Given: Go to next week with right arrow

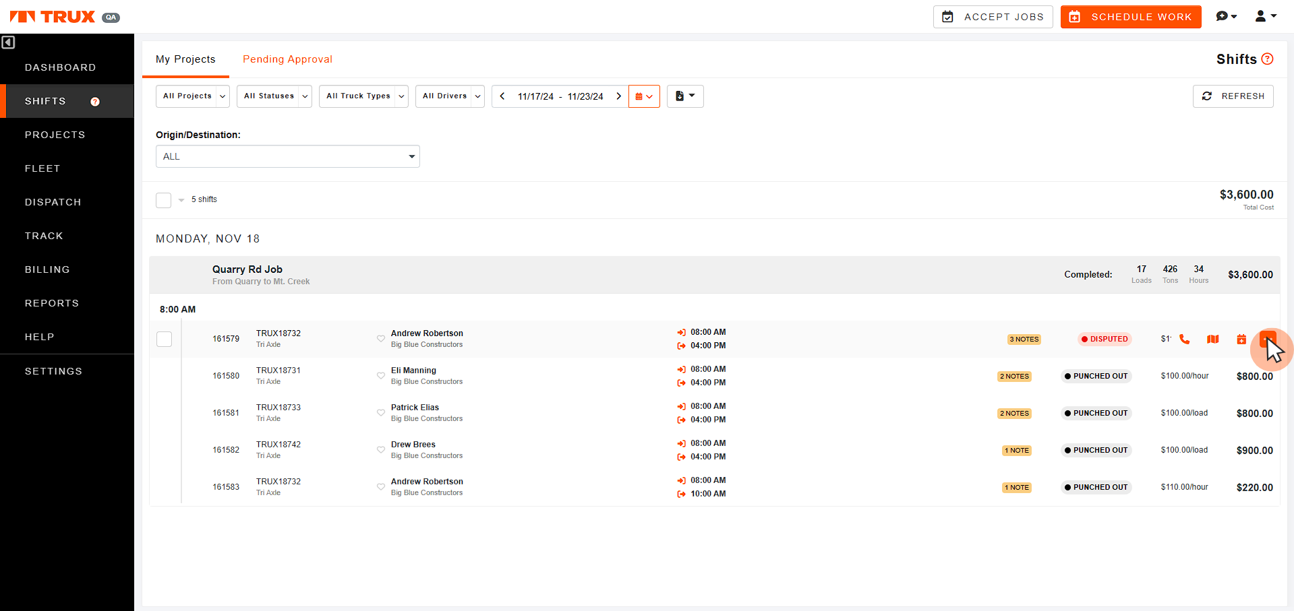Looking at the screenshot, I should click(x=618, y=96).
